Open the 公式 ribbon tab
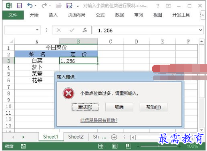This screenshot has height=151, width=207. point(100,15)
